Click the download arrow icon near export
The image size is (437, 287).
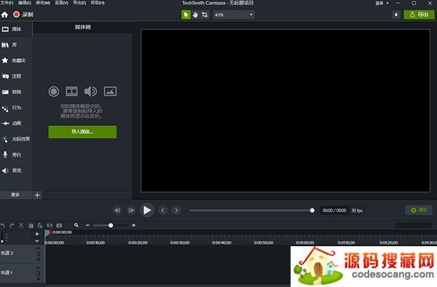[x=396, y=15]
